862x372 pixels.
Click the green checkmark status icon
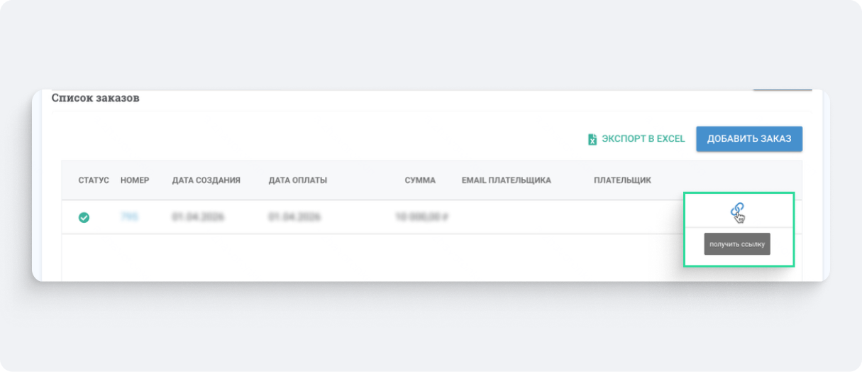pyautogui.click(x=84, y=217)
